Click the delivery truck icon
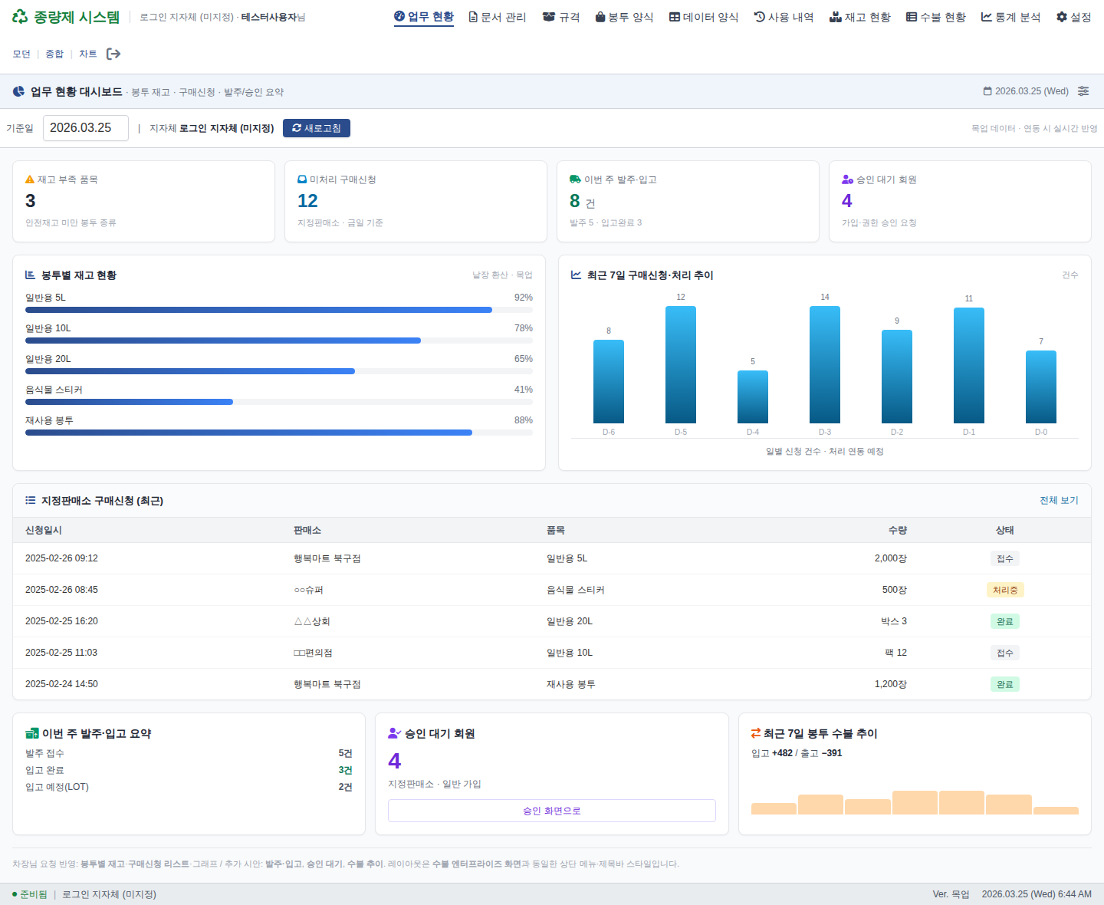The width and height of the screenshot is (1104, 905). [x=575, y=179]
